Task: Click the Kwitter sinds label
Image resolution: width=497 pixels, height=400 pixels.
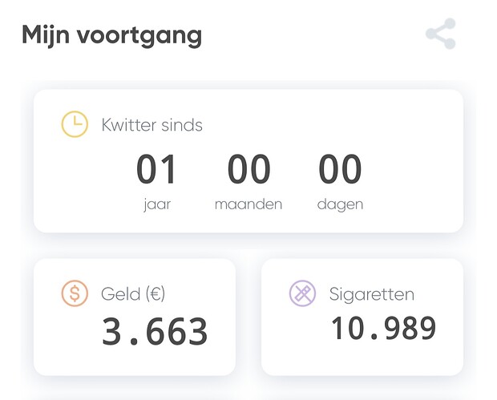Action: [152, 125]
